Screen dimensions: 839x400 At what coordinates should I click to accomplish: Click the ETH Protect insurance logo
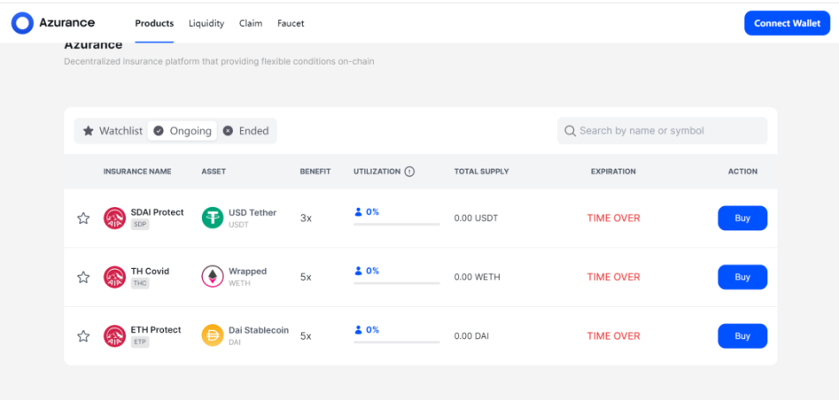pos(115,336)
